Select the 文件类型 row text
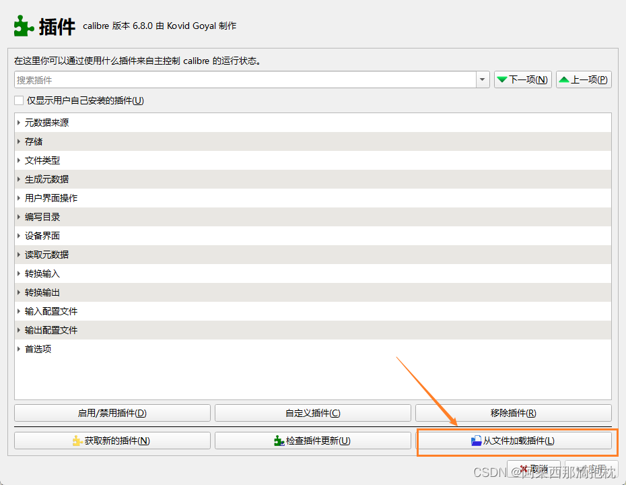626x485 pixels. (x=42, y=160)
